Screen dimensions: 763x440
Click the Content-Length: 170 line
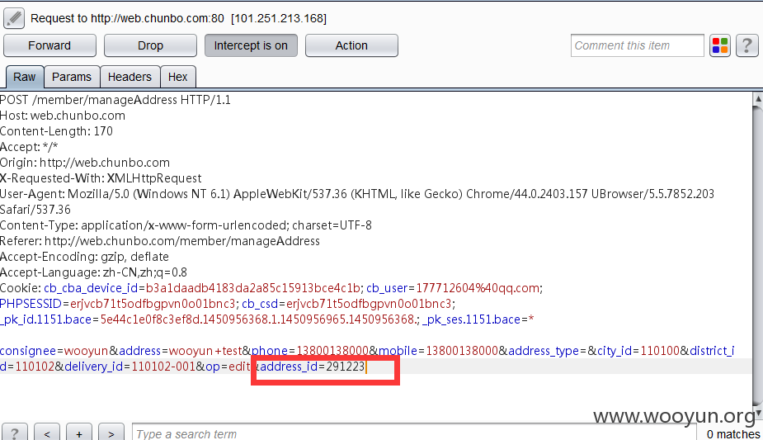(x=56, y=131)
